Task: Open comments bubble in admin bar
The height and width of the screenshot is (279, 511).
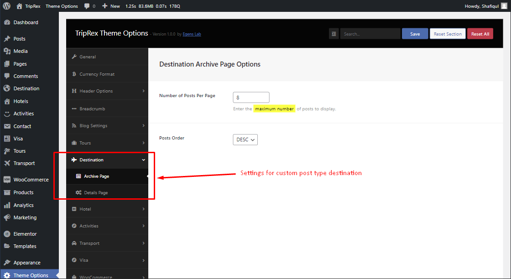Action: pos(87,6)
